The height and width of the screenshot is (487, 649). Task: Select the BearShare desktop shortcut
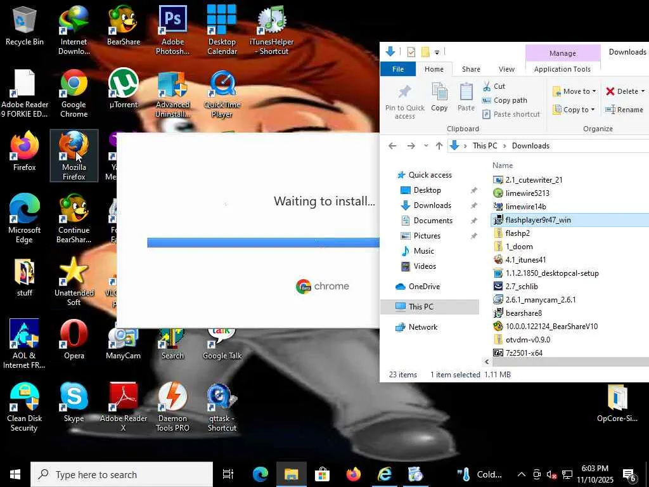click(124, 26)
